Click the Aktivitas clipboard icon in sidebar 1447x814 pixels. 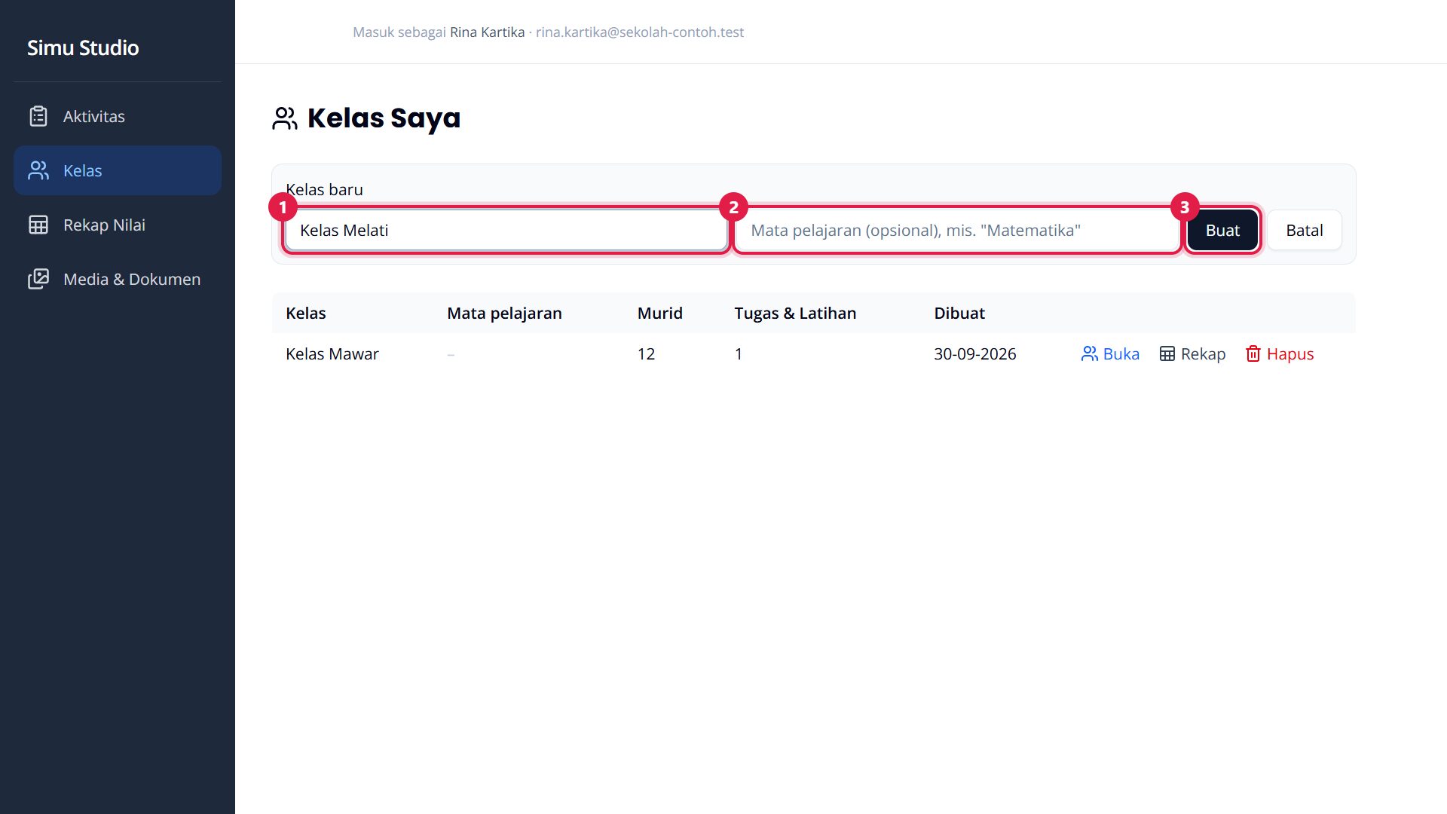[38, 116]
